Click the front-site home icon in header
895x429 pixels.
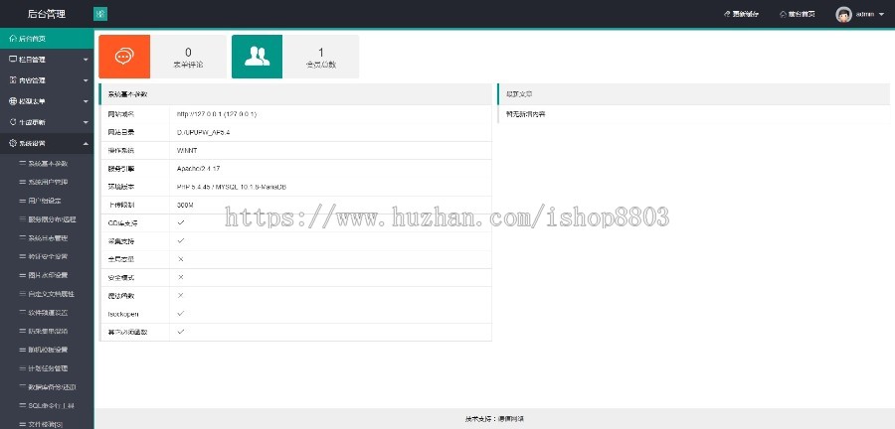(x=783, y=14)
